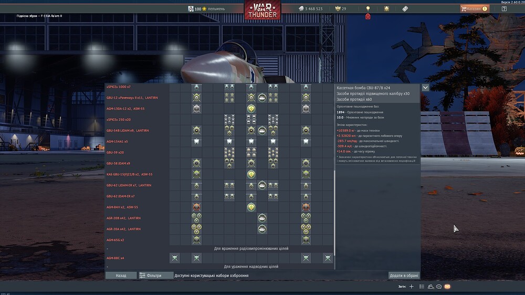Select AGM-84H x2, ASW-55 preset
Screen dimensions: 525x295
point(122,207)
